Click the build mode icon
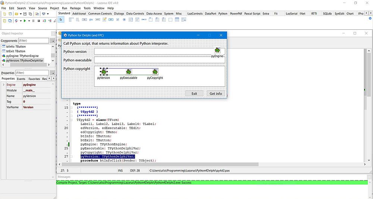The image size is (373, 199). pyautogui.click(x=16, y=21)
